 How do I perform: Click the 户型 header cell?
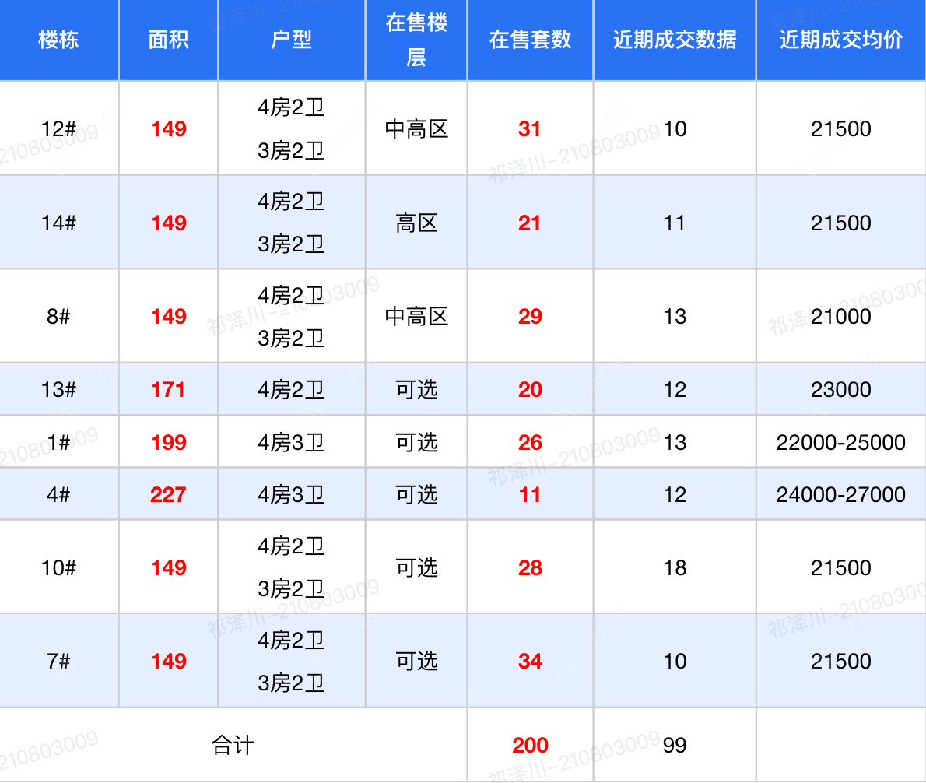291,40
